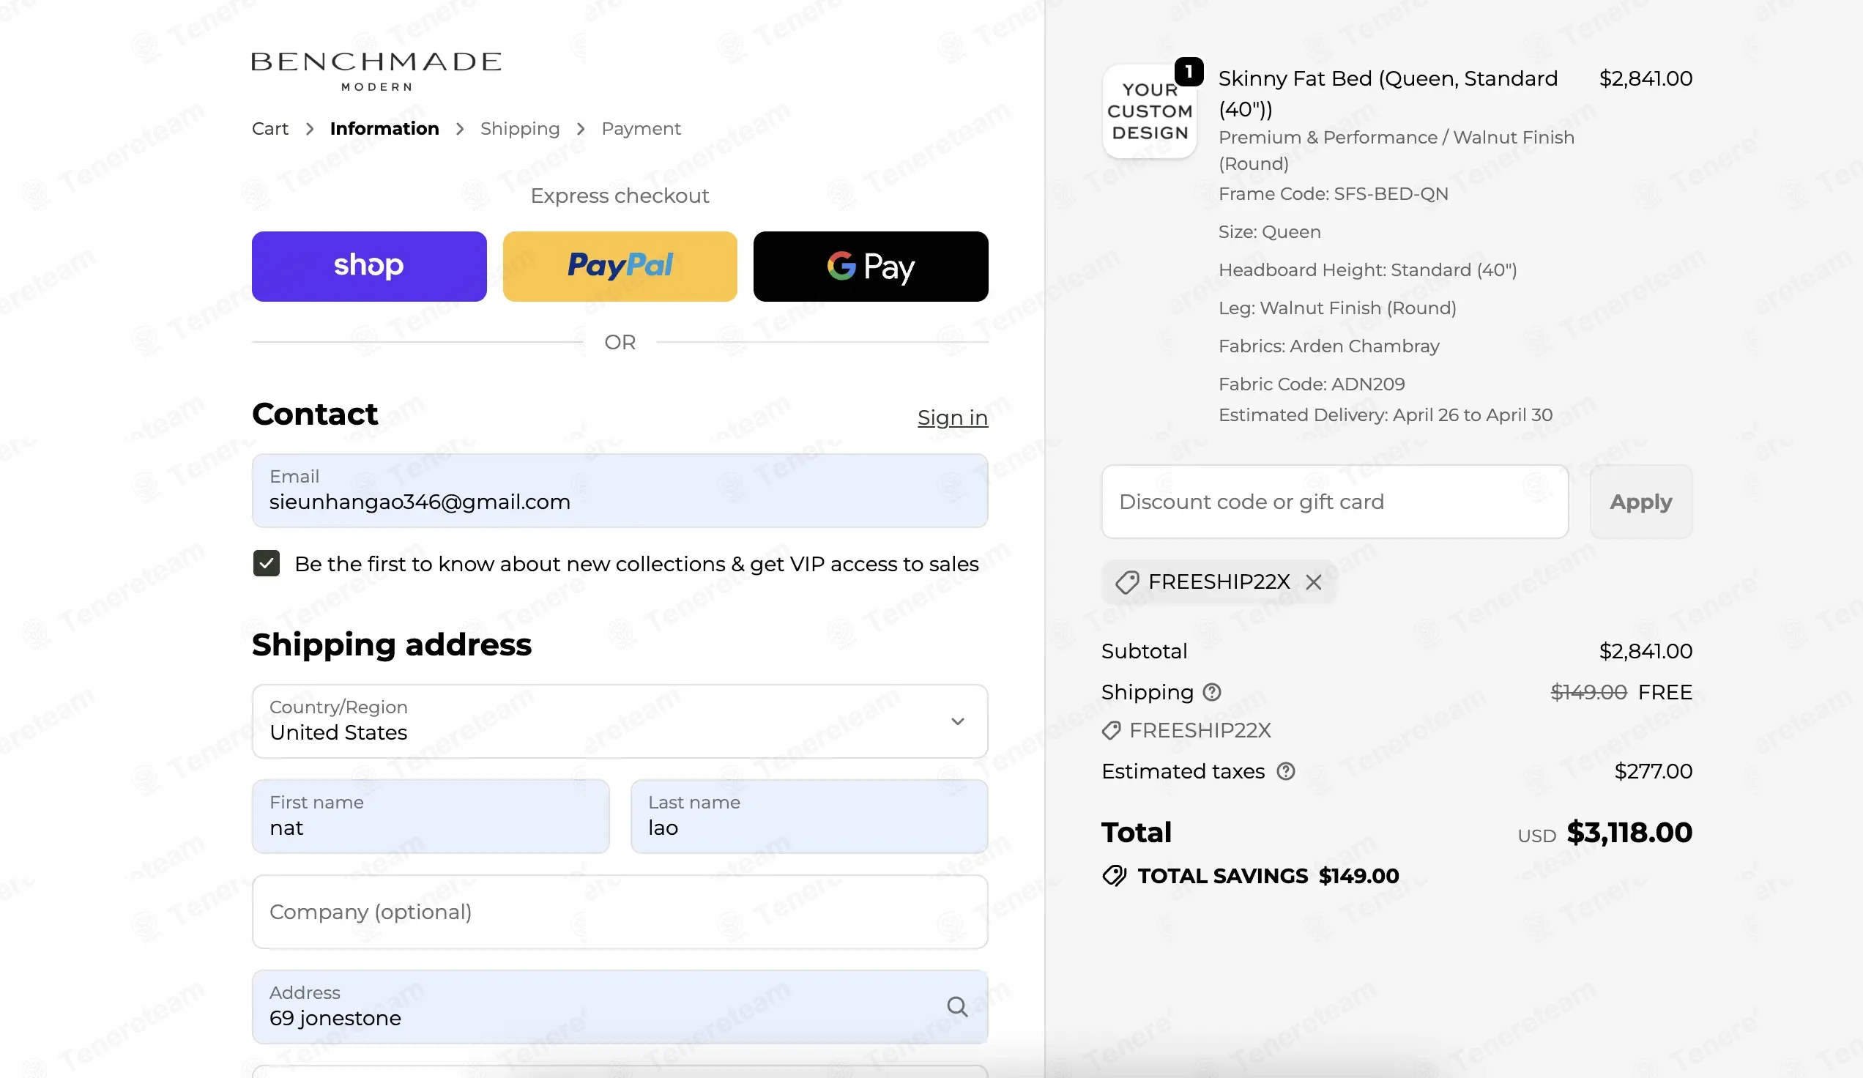Go back to Cart breadcrumb

(x=269, y=129)
